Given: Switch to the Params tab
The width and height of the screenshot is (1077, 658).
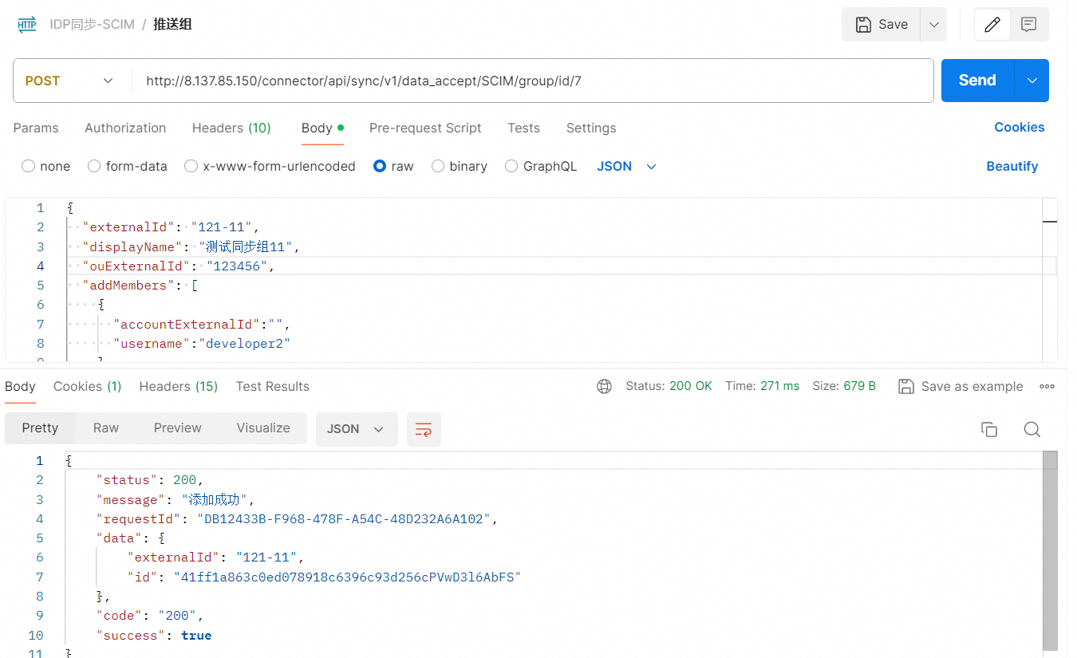Looking at the screenshot, I should [36, 128].
